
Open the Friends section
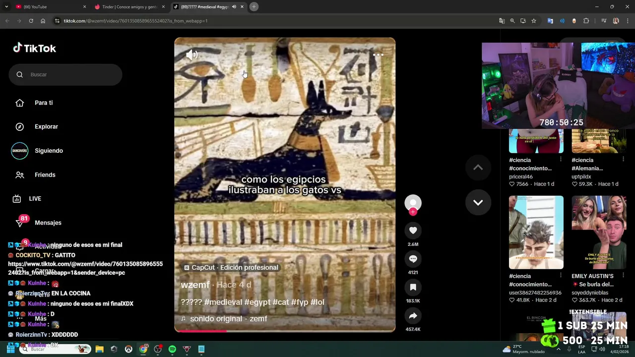pos(45,175)
